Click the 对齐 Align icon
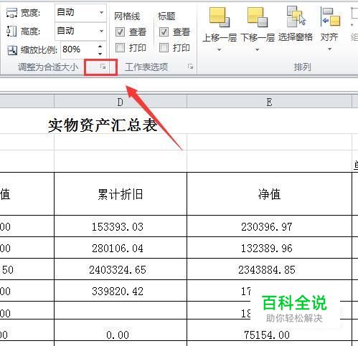The image size is (358, 346). (330, 16)
